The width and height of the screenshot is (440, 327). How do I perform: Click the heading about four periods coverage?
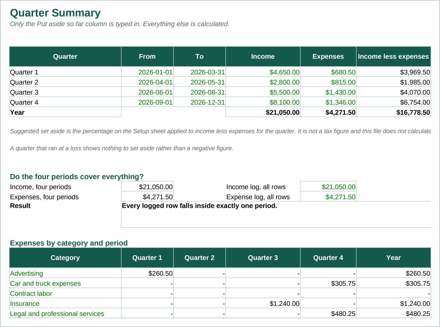click(77, 177)
